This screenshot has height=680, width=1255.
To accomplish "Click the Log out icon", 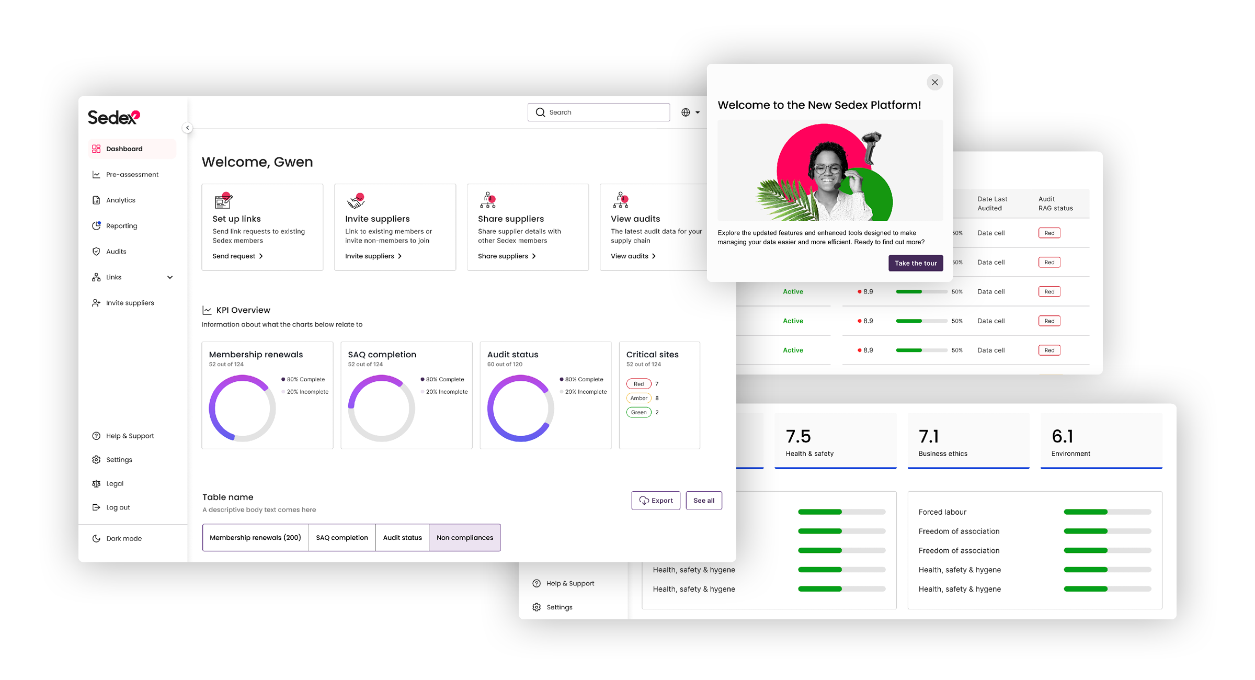I will coord(96,507).
